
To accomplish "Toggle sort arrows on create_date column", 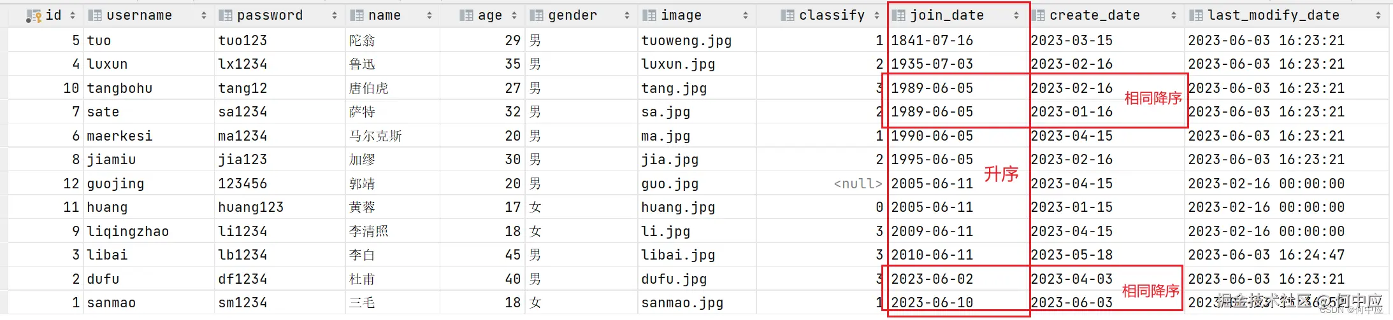I will pyautogui.click(x=1174, y=15).
